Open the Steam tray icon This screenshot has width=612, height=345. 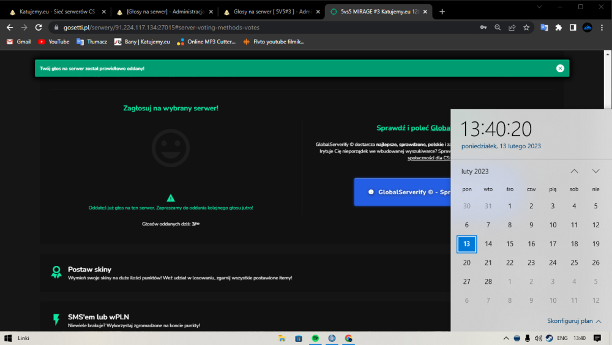coord(549,338)
